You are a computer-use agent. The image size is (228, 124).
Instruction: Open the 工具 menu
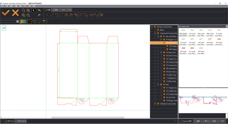pos(29,6)
